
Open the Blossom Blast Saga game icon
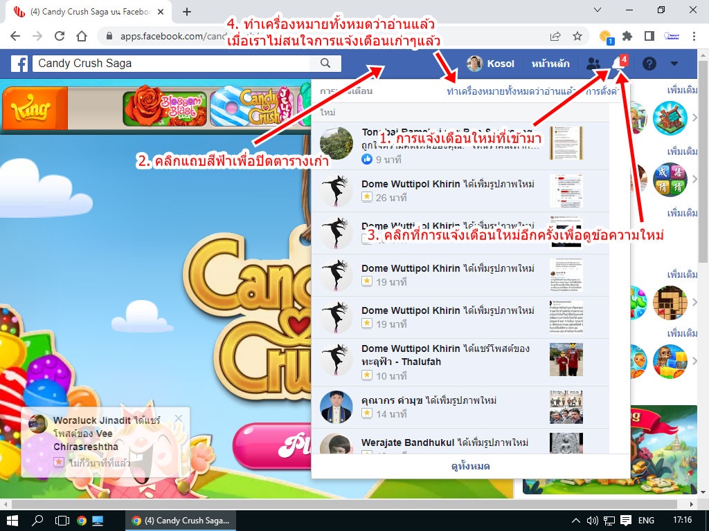165,106
